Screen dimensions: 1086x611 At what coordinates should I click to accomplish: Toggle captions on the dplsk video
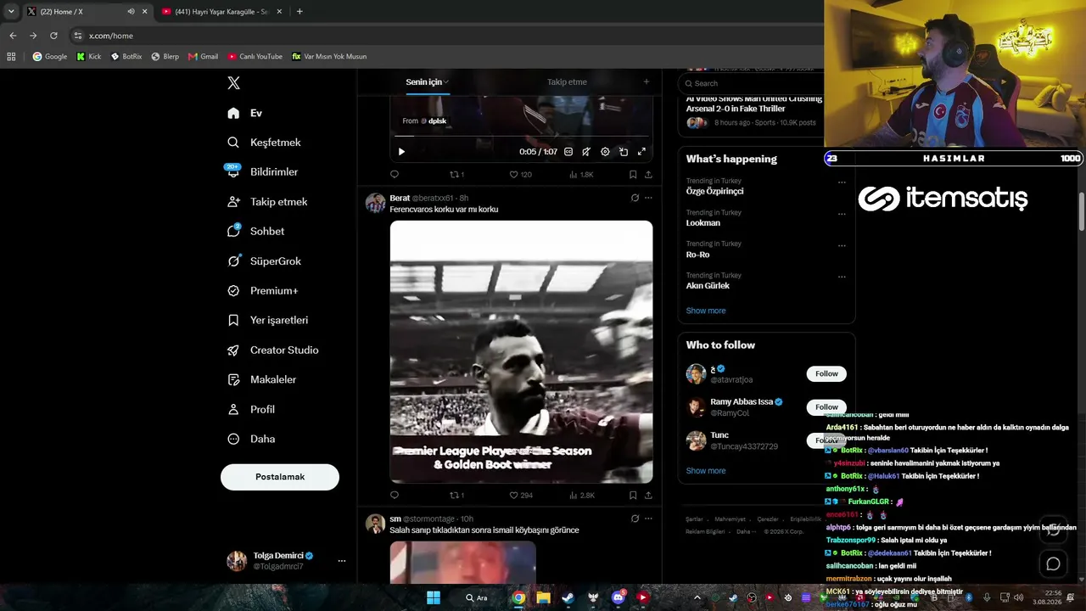568,152
